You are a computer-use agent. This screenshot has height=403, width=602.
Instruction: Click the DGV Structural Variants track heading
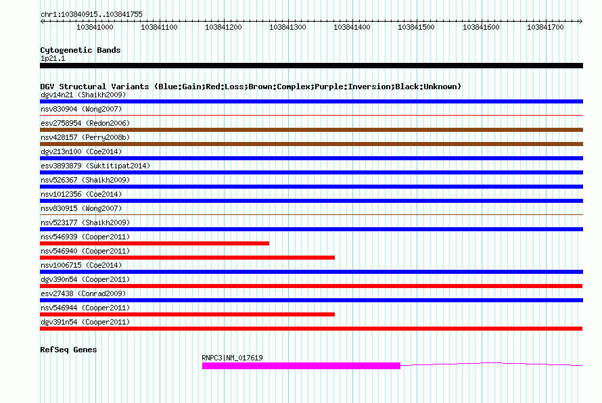point(251,87)
